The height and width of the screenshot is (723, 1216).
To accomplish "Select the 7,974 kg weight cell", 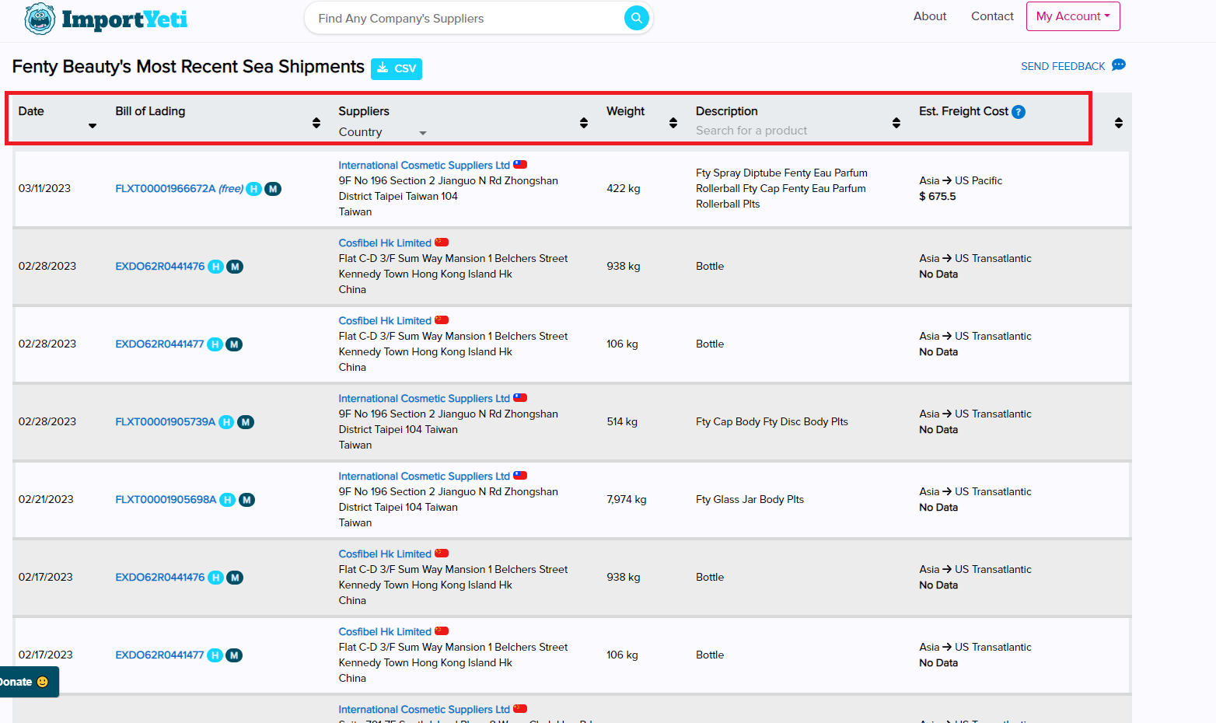I will click(x=627, y=500).
